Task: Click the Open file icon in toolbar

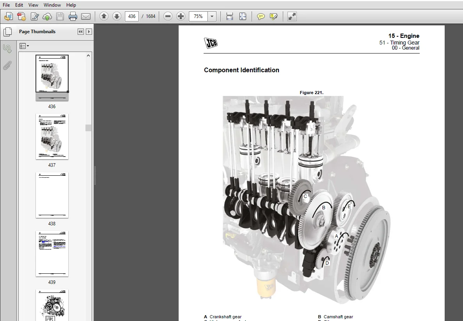Action: pos(8,16)
